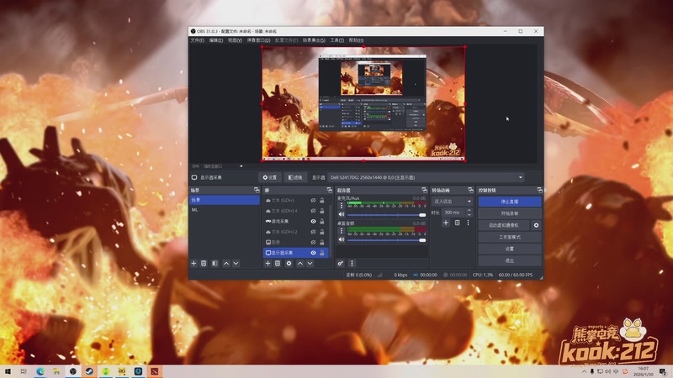Screen dimensions: 673x378
Task: Open the Help menu
Action: [356, 40]
